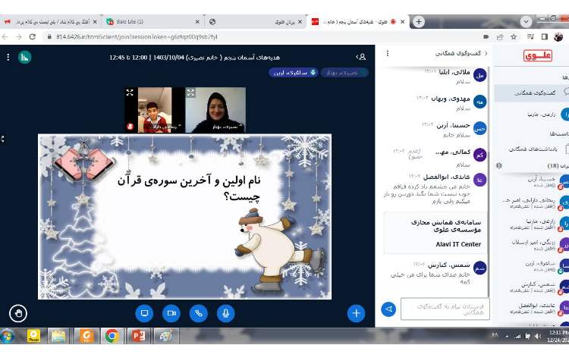The image size is (569, 364).
Task: Click the red علوی logo
Action: click(x=537, y=56)
